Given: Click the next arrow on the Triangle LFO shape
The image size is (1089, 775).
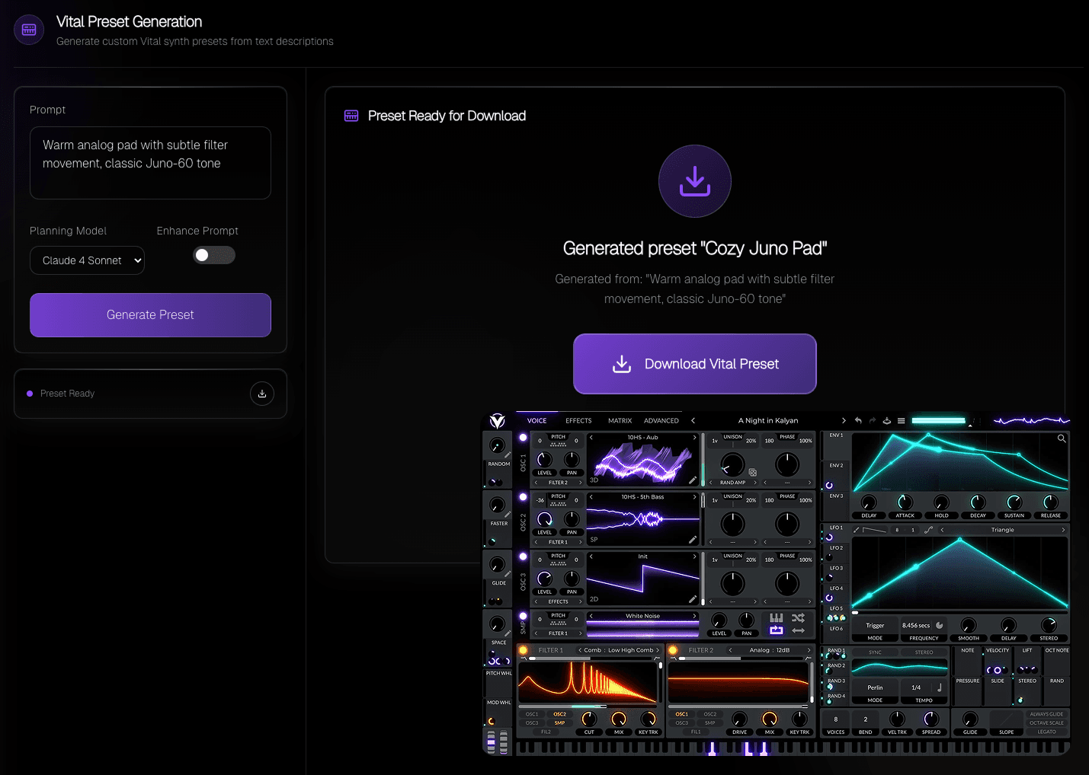Looking at the screenshot, I should [1064, 530].
